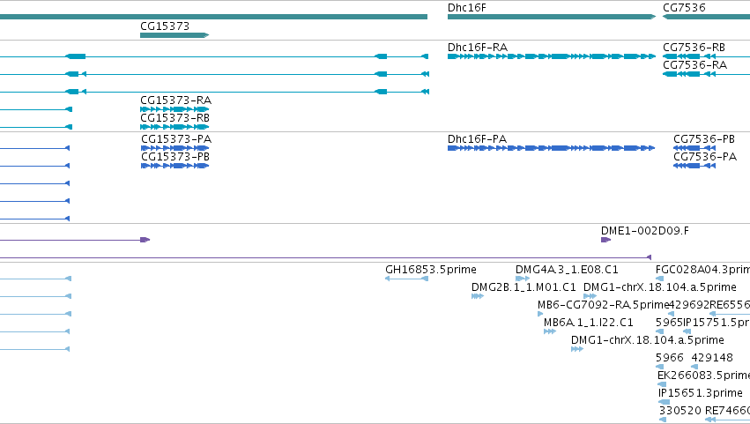
Task: Select the GH16853.5prime EST label
Action: tap(430, 270)
